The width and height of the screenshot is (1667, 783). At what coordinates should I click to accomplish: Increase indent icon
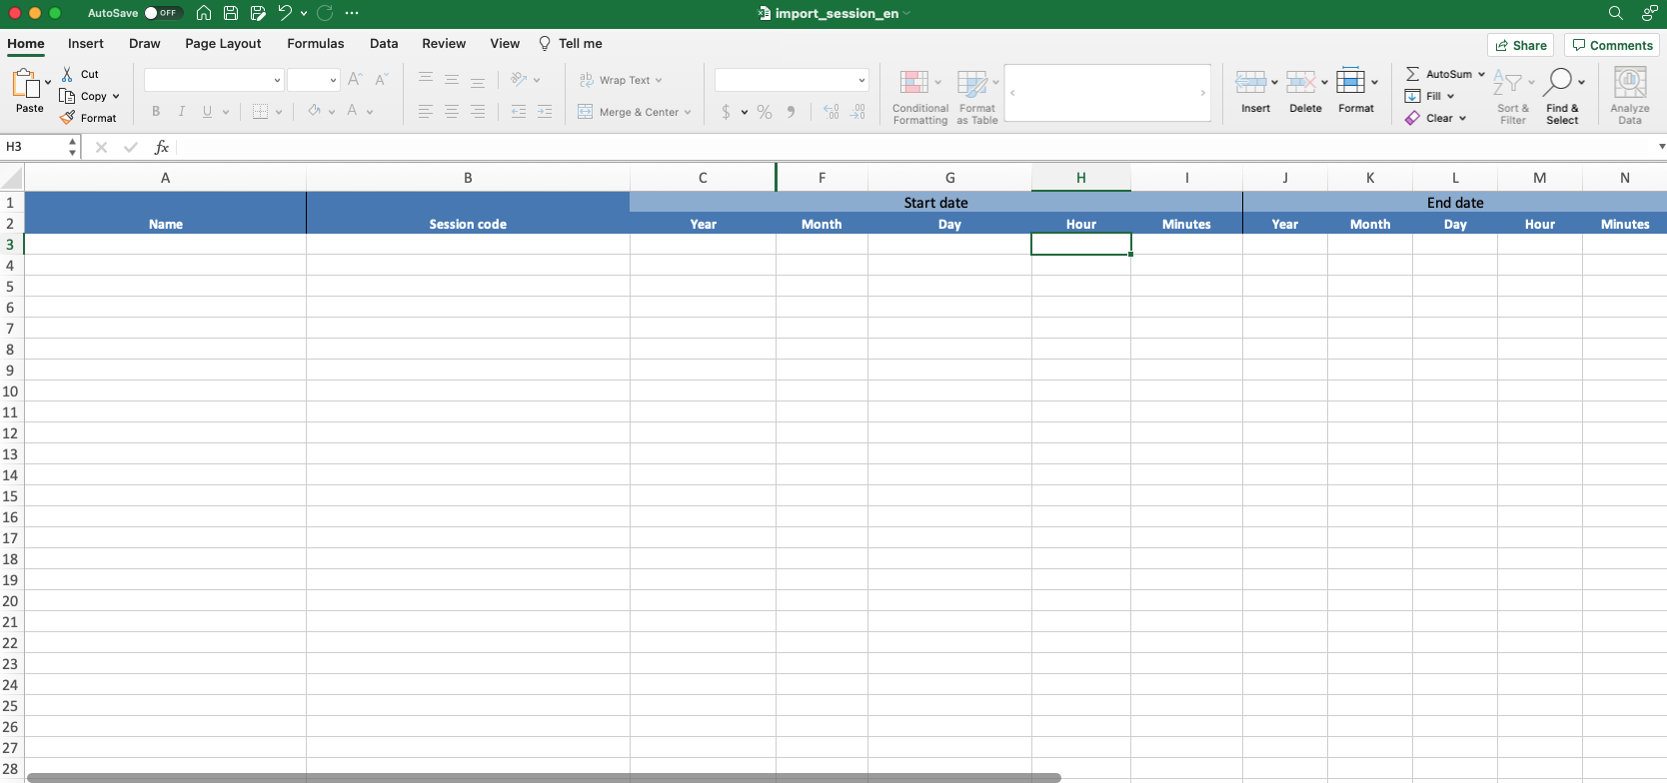(x=545, y=111)
